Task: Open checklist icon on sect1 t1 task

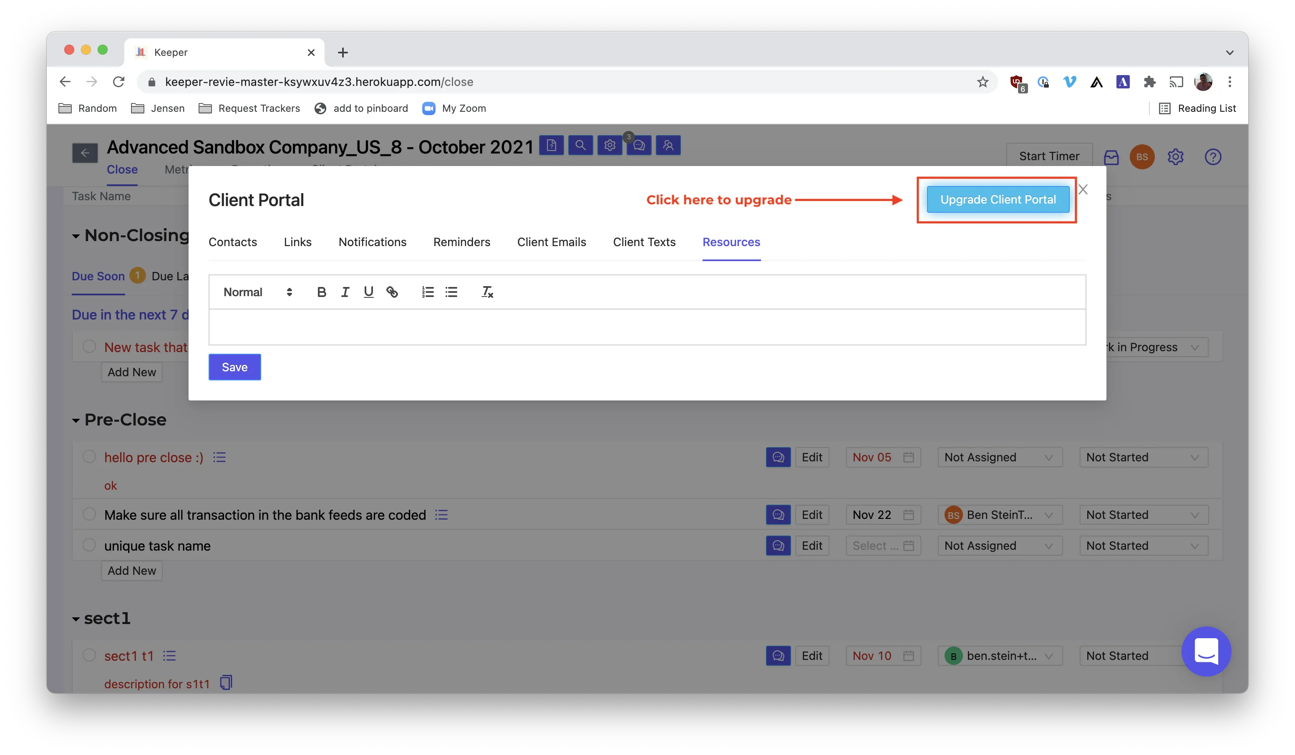Action: coord(169,656)
